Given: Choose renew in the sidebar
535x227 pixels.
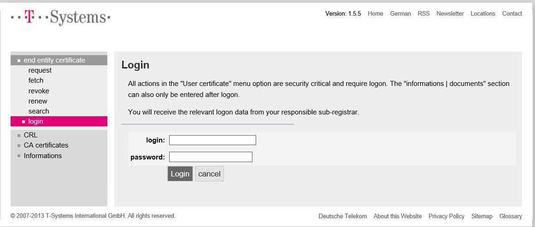Looking at the screenshot, I should tap(38, 101).
